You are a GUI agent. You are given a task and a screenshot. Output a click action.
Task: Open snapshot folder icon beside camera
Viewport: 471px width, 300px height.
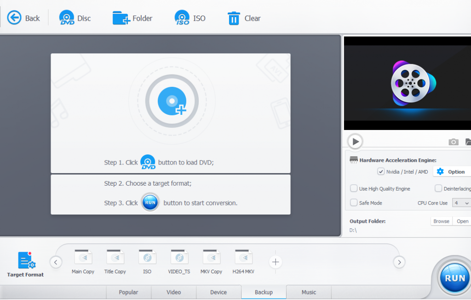(x=468, y=142)
